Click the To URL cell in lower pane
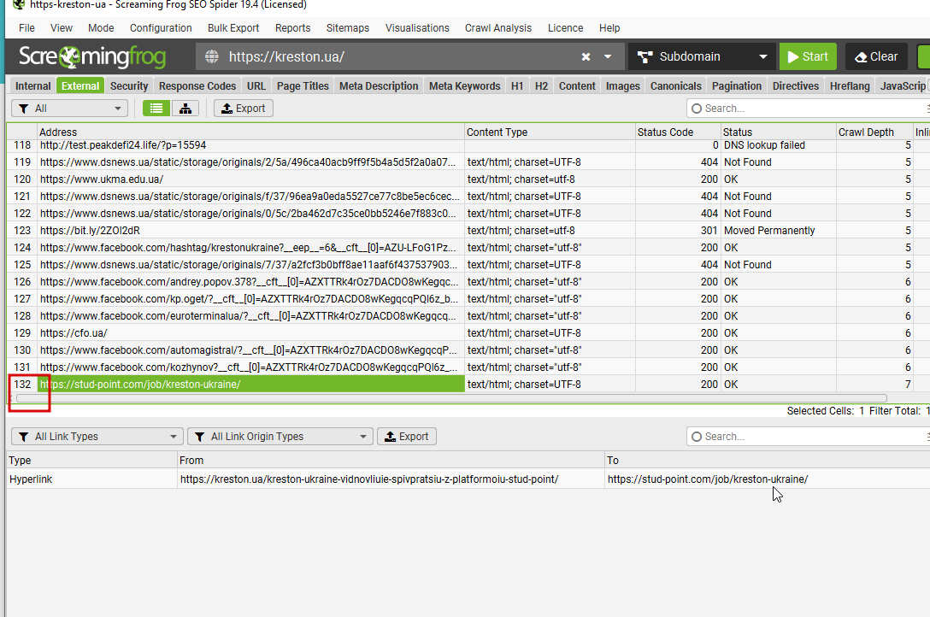This screenshot has height=617, width=930. [768, 479]
